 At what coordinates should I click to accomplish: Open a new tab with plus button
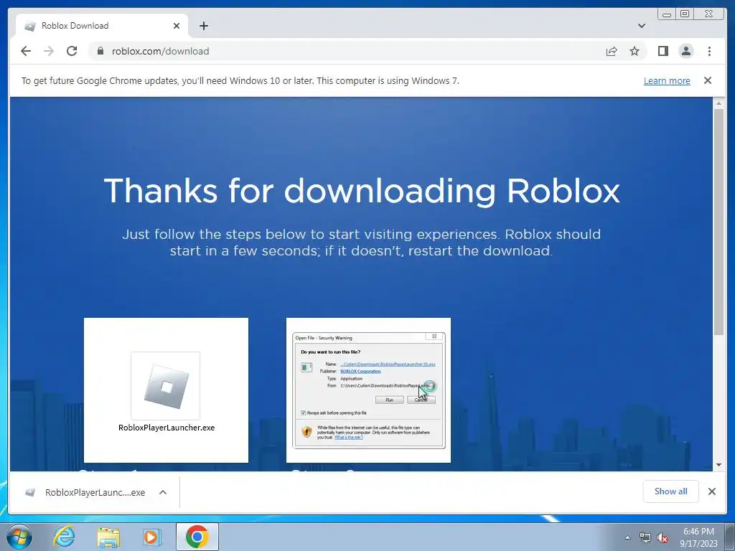pyautogui.click(x=203, y=26)
